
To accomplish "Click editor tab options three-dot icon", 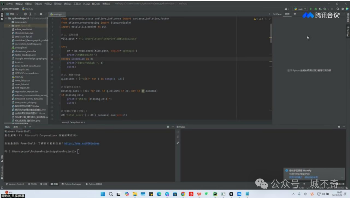I will pos(270,14).
